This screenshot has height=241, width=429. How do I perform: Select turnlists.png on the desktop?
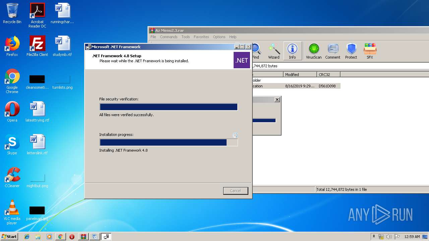click(62, 82)
